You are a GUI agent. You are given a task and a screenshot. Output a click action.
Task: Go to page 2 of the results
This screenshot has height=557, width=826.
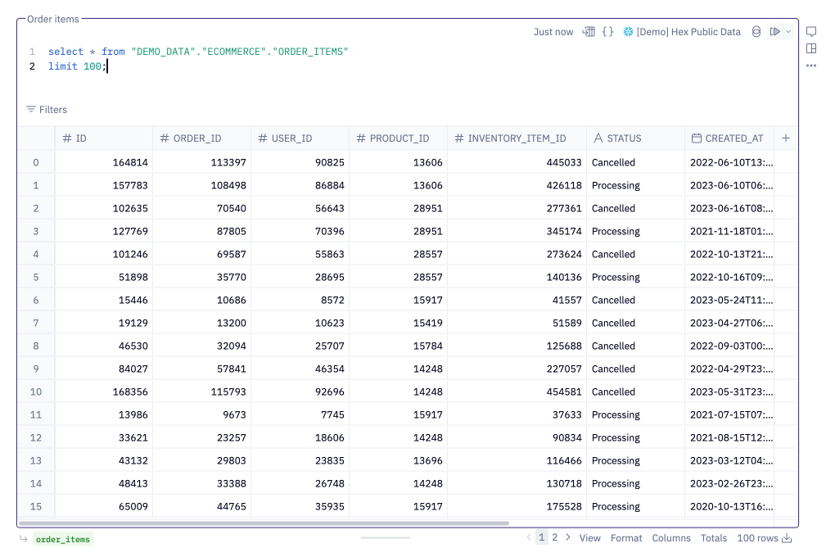pyautogui.click(x=554, y=538)
